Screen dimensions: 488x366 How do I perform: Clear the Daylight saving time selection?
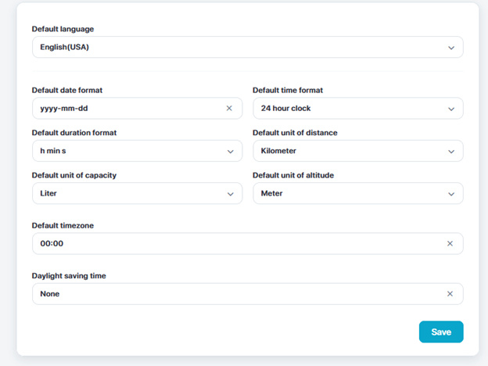pos(450,293)
